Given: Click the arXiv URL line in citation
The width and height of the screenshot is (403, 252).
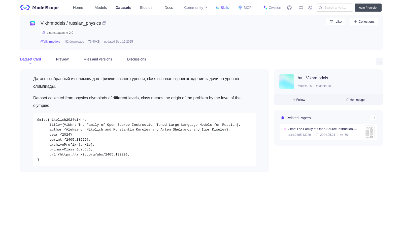Looking at the screenshot, I should (89, 155).
